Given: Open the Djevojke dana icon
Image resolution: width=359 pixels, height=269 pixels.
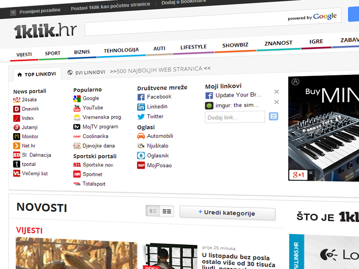Looking at the screenshot, I should click(x=77, y=146).
